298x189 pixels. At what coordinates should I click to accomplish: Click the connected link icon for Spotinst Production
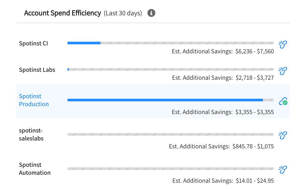(283, 101)
